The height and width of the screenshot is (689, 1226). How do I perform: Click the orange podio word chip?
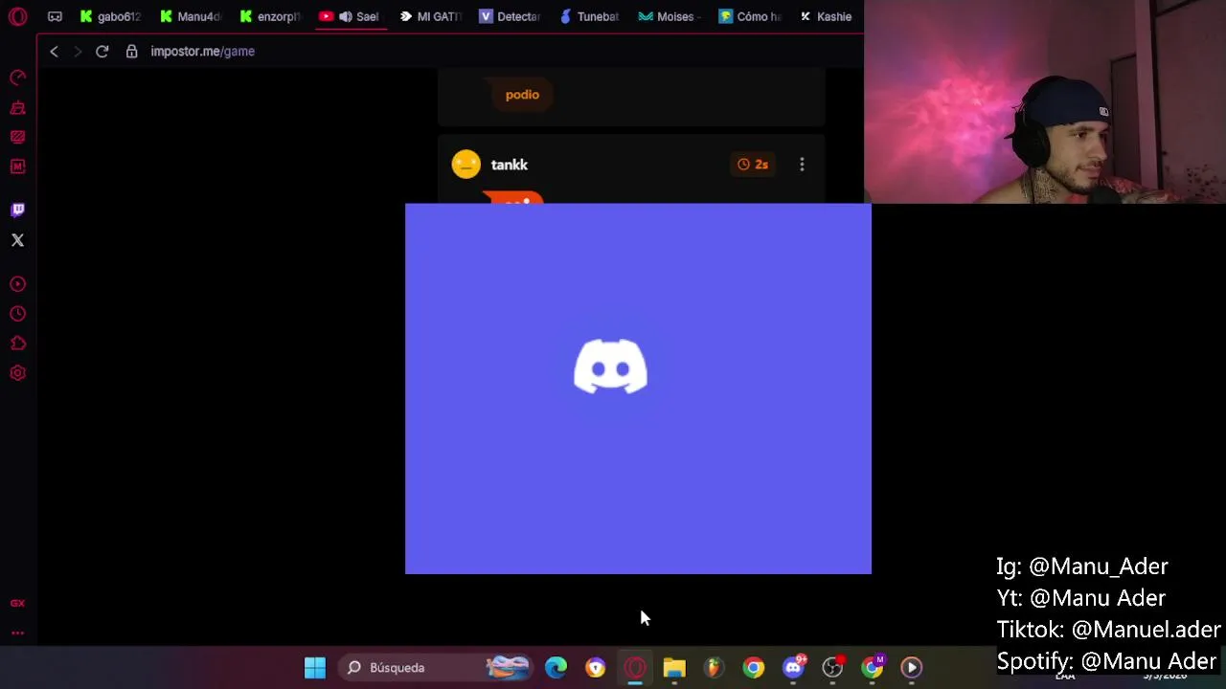(x=522, y=95)
